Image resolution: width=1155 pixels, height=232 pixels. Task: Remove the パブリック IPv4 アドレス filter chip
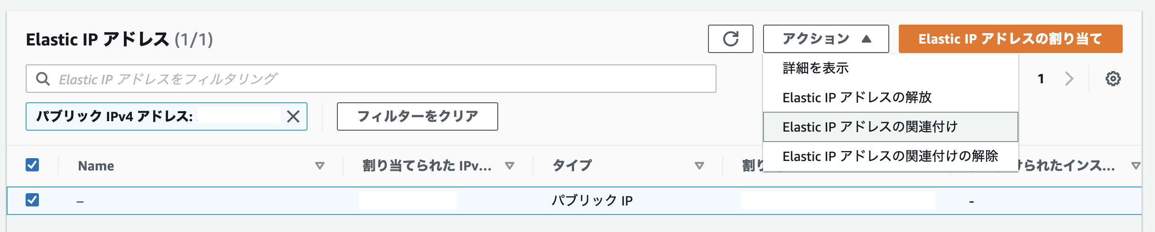pos(293,116)
